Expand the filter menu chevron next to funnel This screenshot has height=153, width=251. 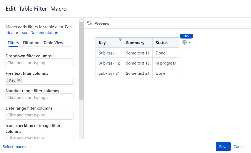coord(189,42)
